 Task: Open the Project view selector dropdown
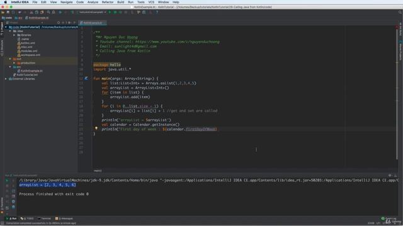(25, 23)
